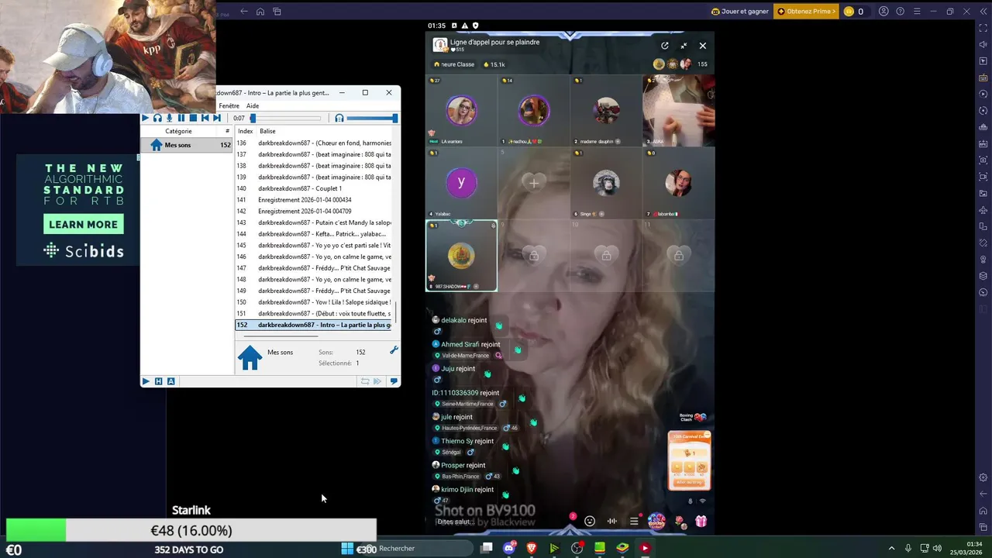The width and height of the screenshot is (992, 558).
Task: Open the viewer count 155 list
Action: pyautogui.click(x=702, y=64)
